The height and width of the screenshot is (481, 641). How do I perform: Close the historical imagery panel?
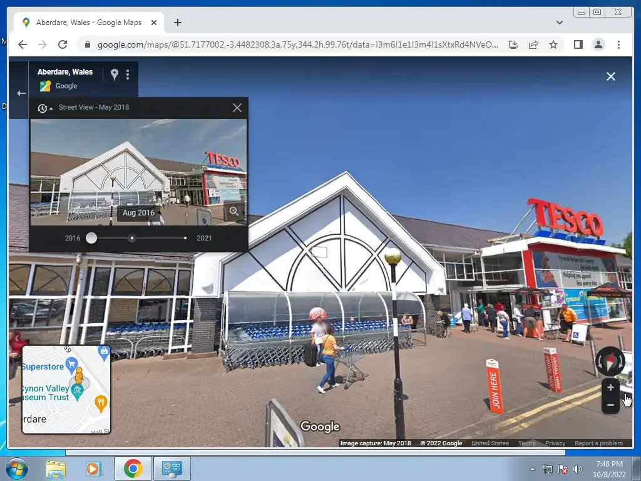coord(237,108)
